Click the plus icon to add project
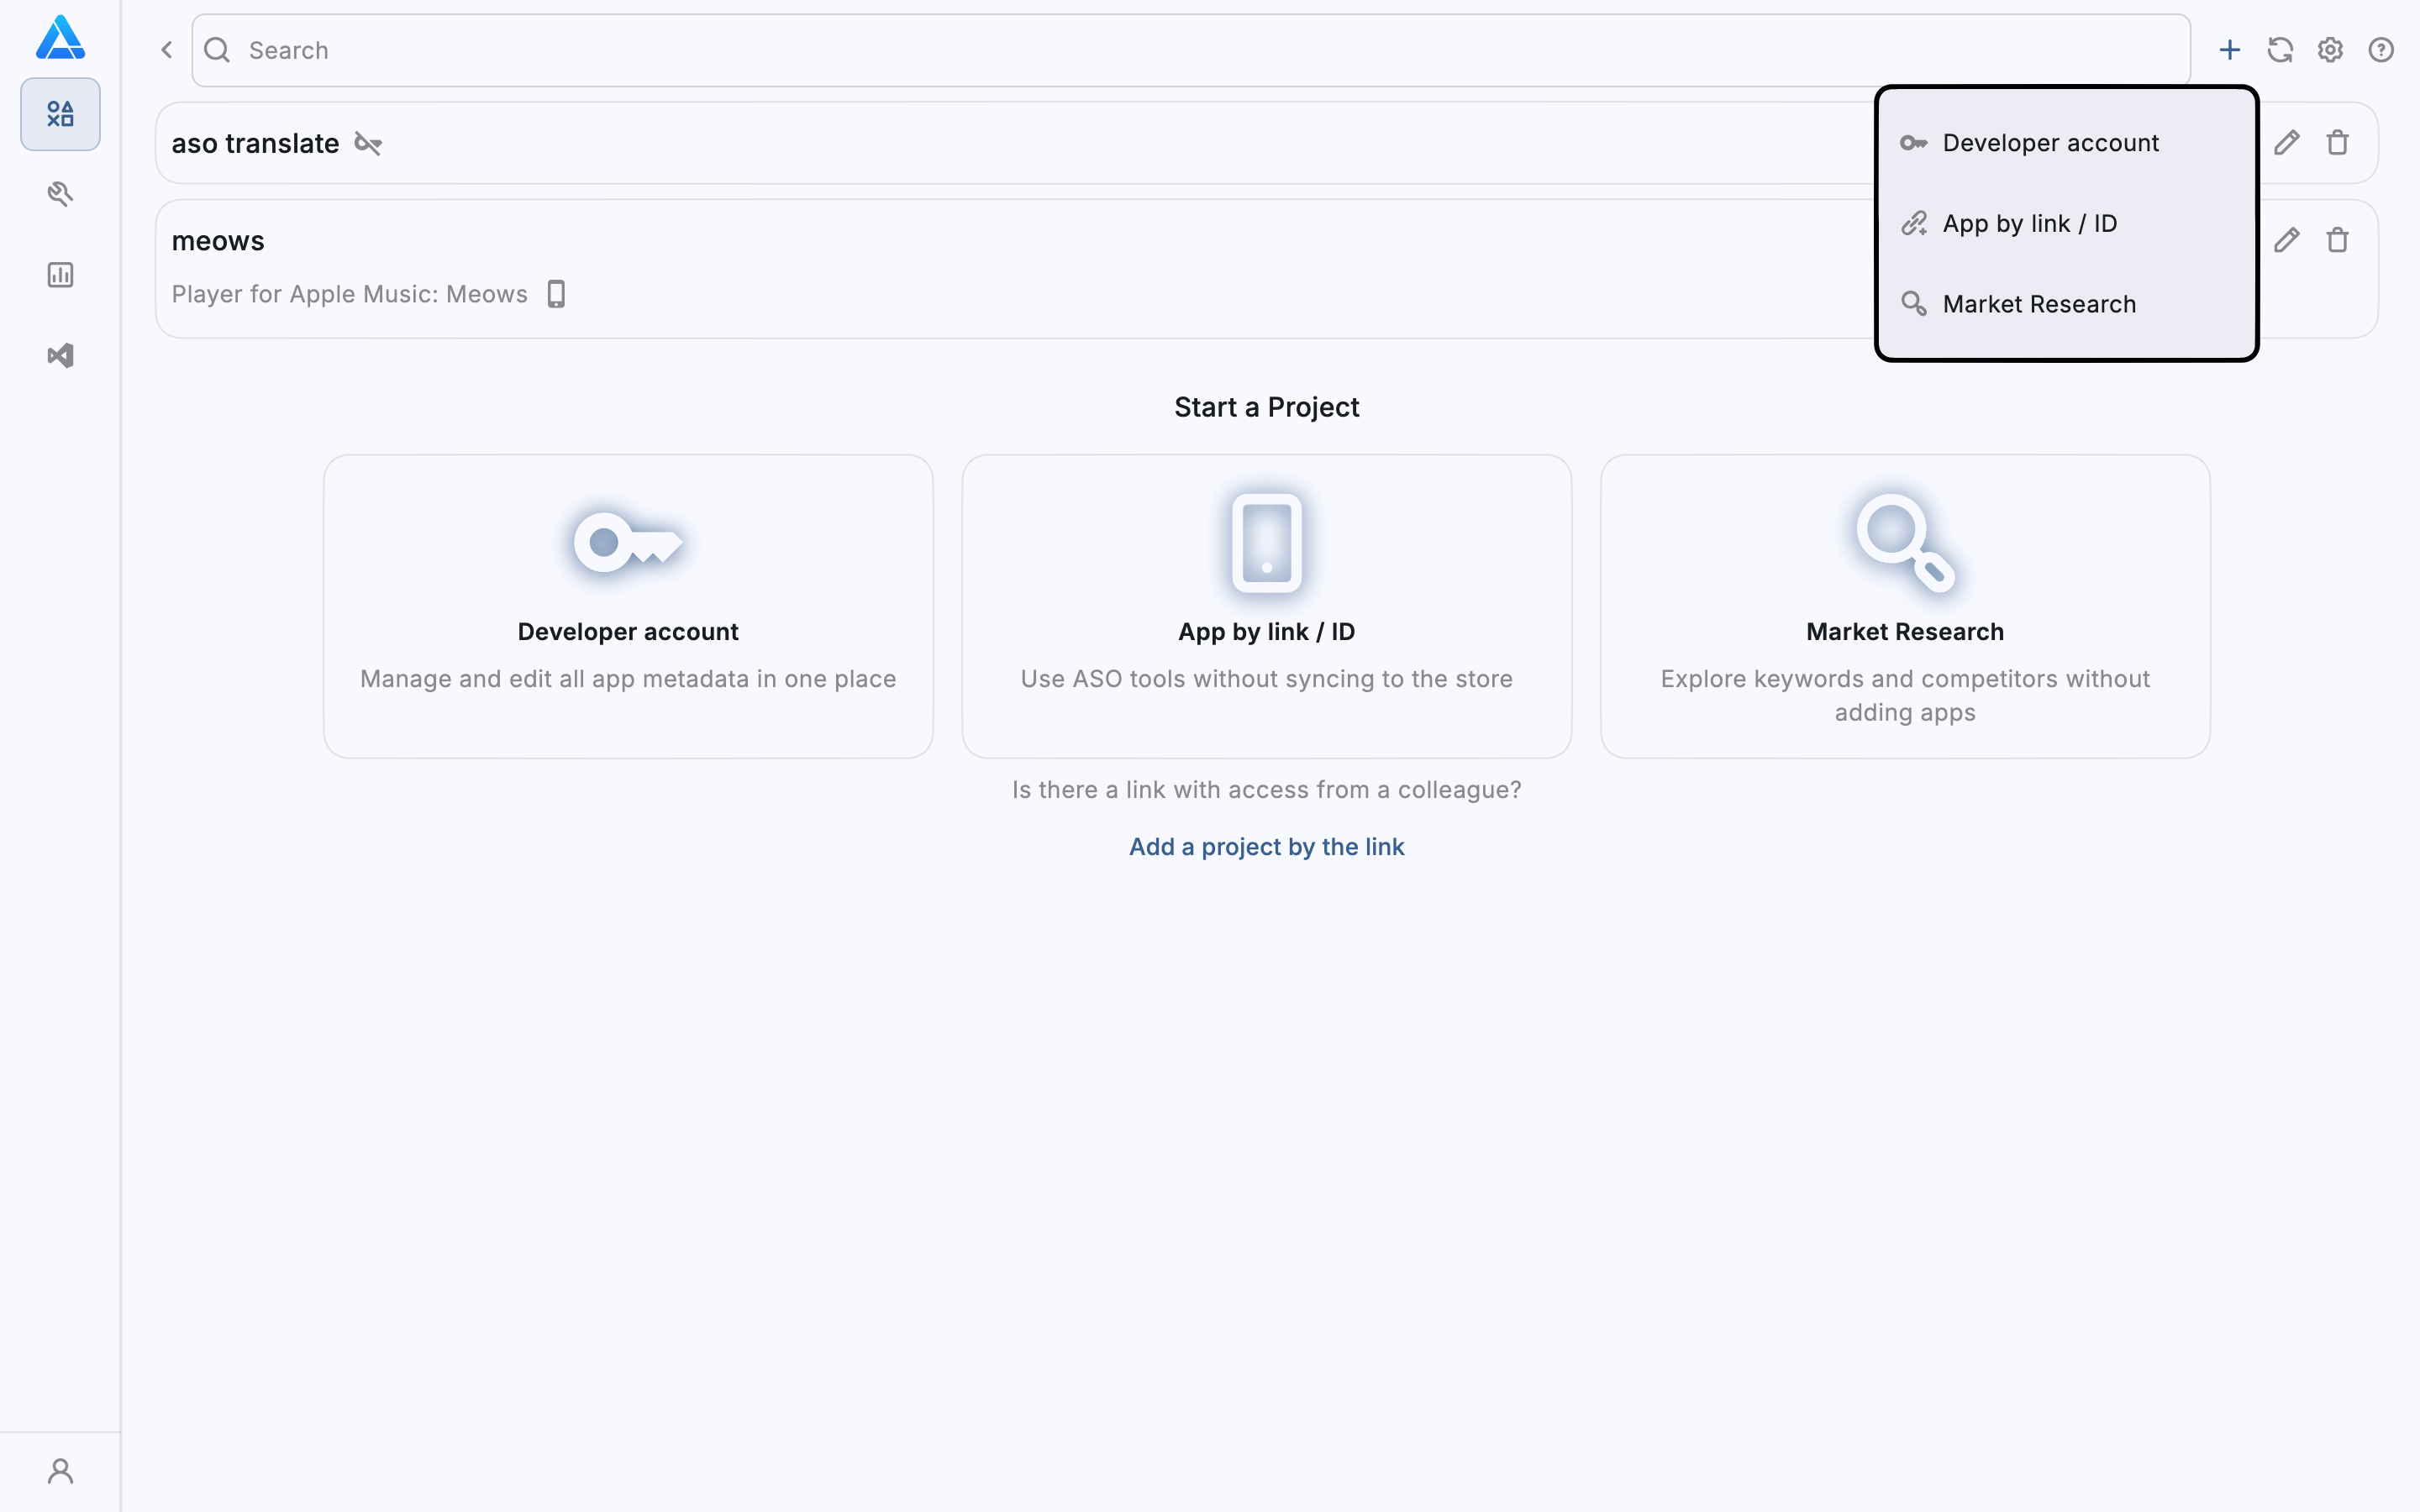 [2229, 50]
